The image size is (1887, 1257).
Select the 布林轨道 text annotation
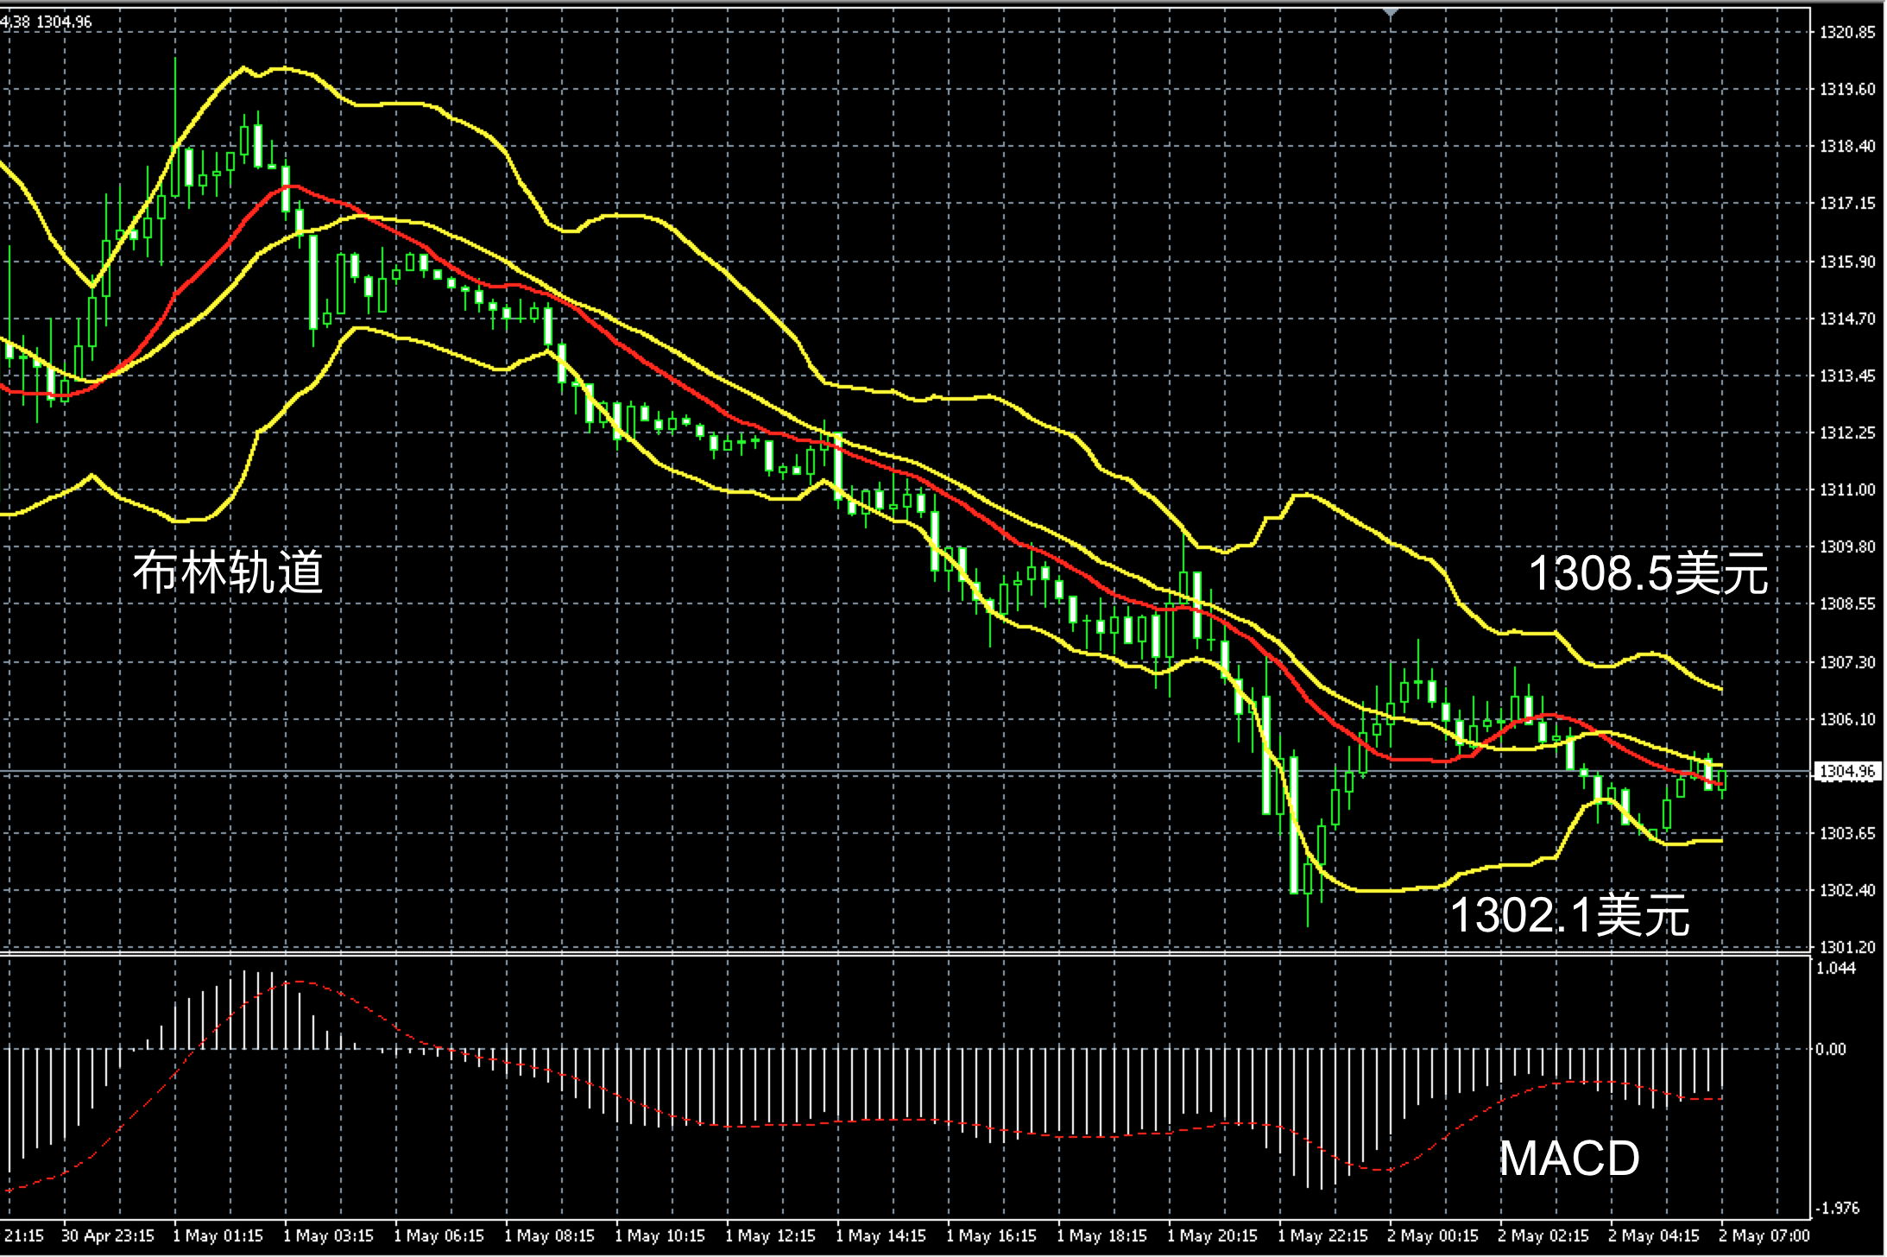tap(228, 572)
